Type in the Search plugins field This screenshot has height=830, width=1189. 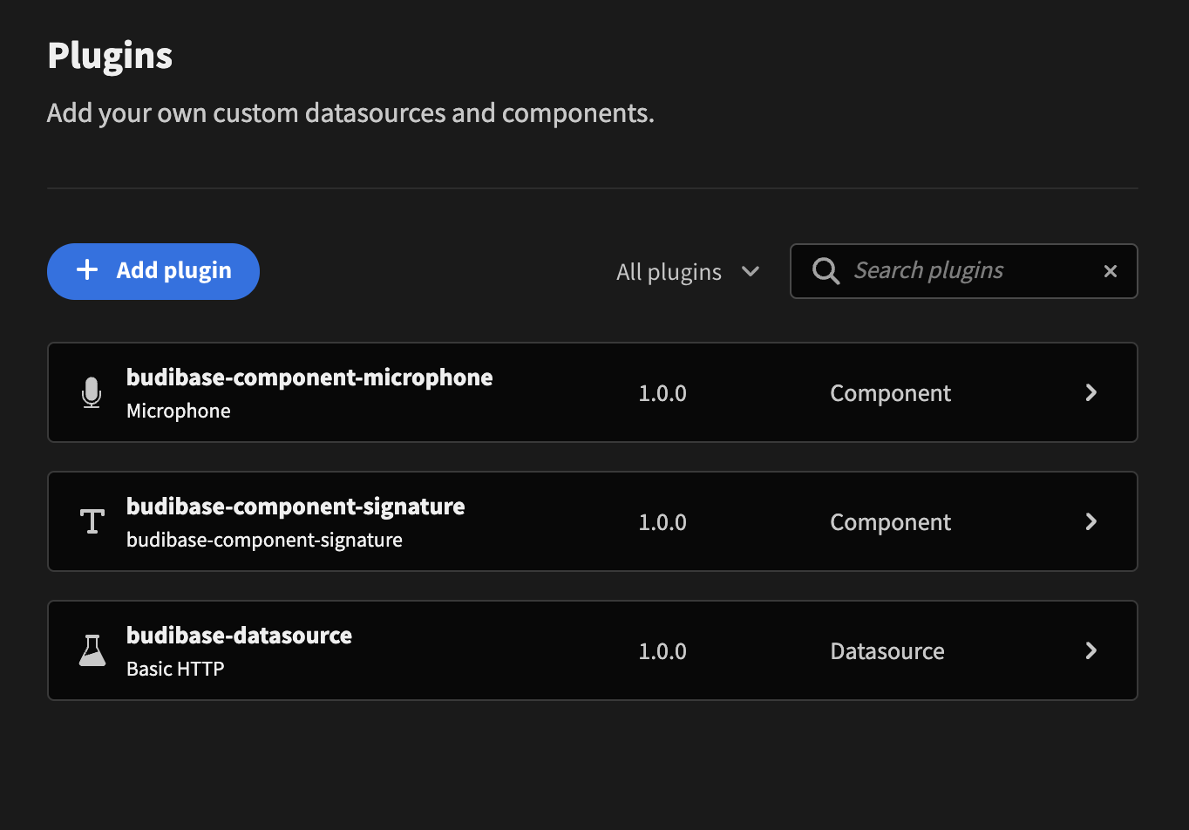(x=968, y=271)
